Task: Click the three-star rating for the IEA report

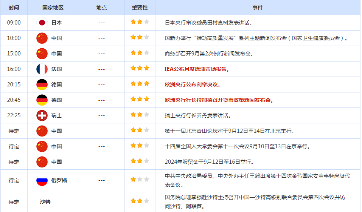Action: pyautogui.click(x=140, y=68)
